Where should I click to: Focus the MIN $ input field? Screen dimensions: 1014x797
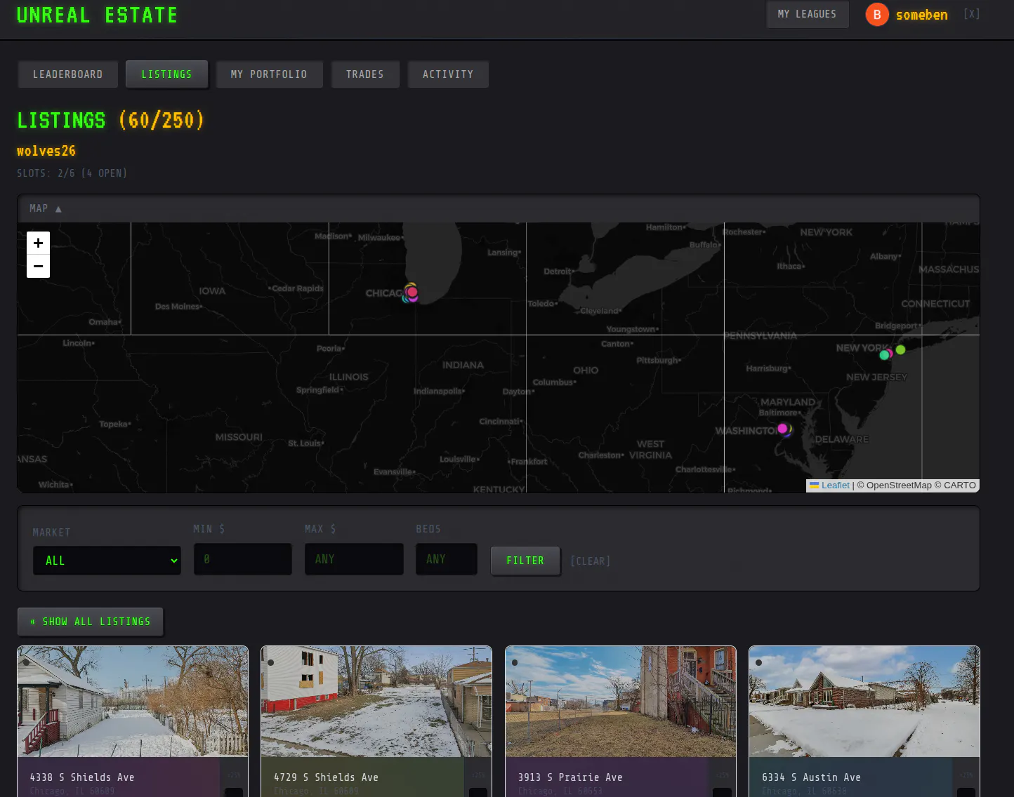(x=243, y=559)
